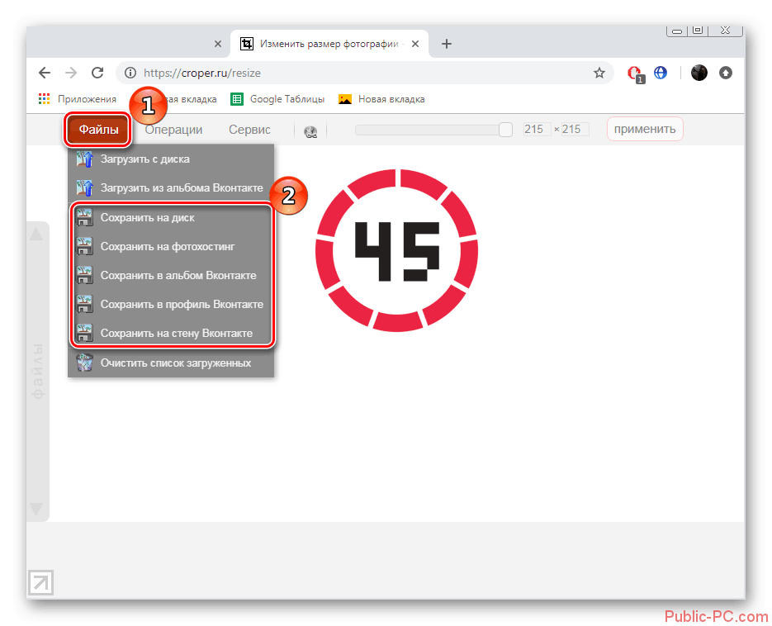
Task: Choose Сохранить на диск
Action: 171,218
